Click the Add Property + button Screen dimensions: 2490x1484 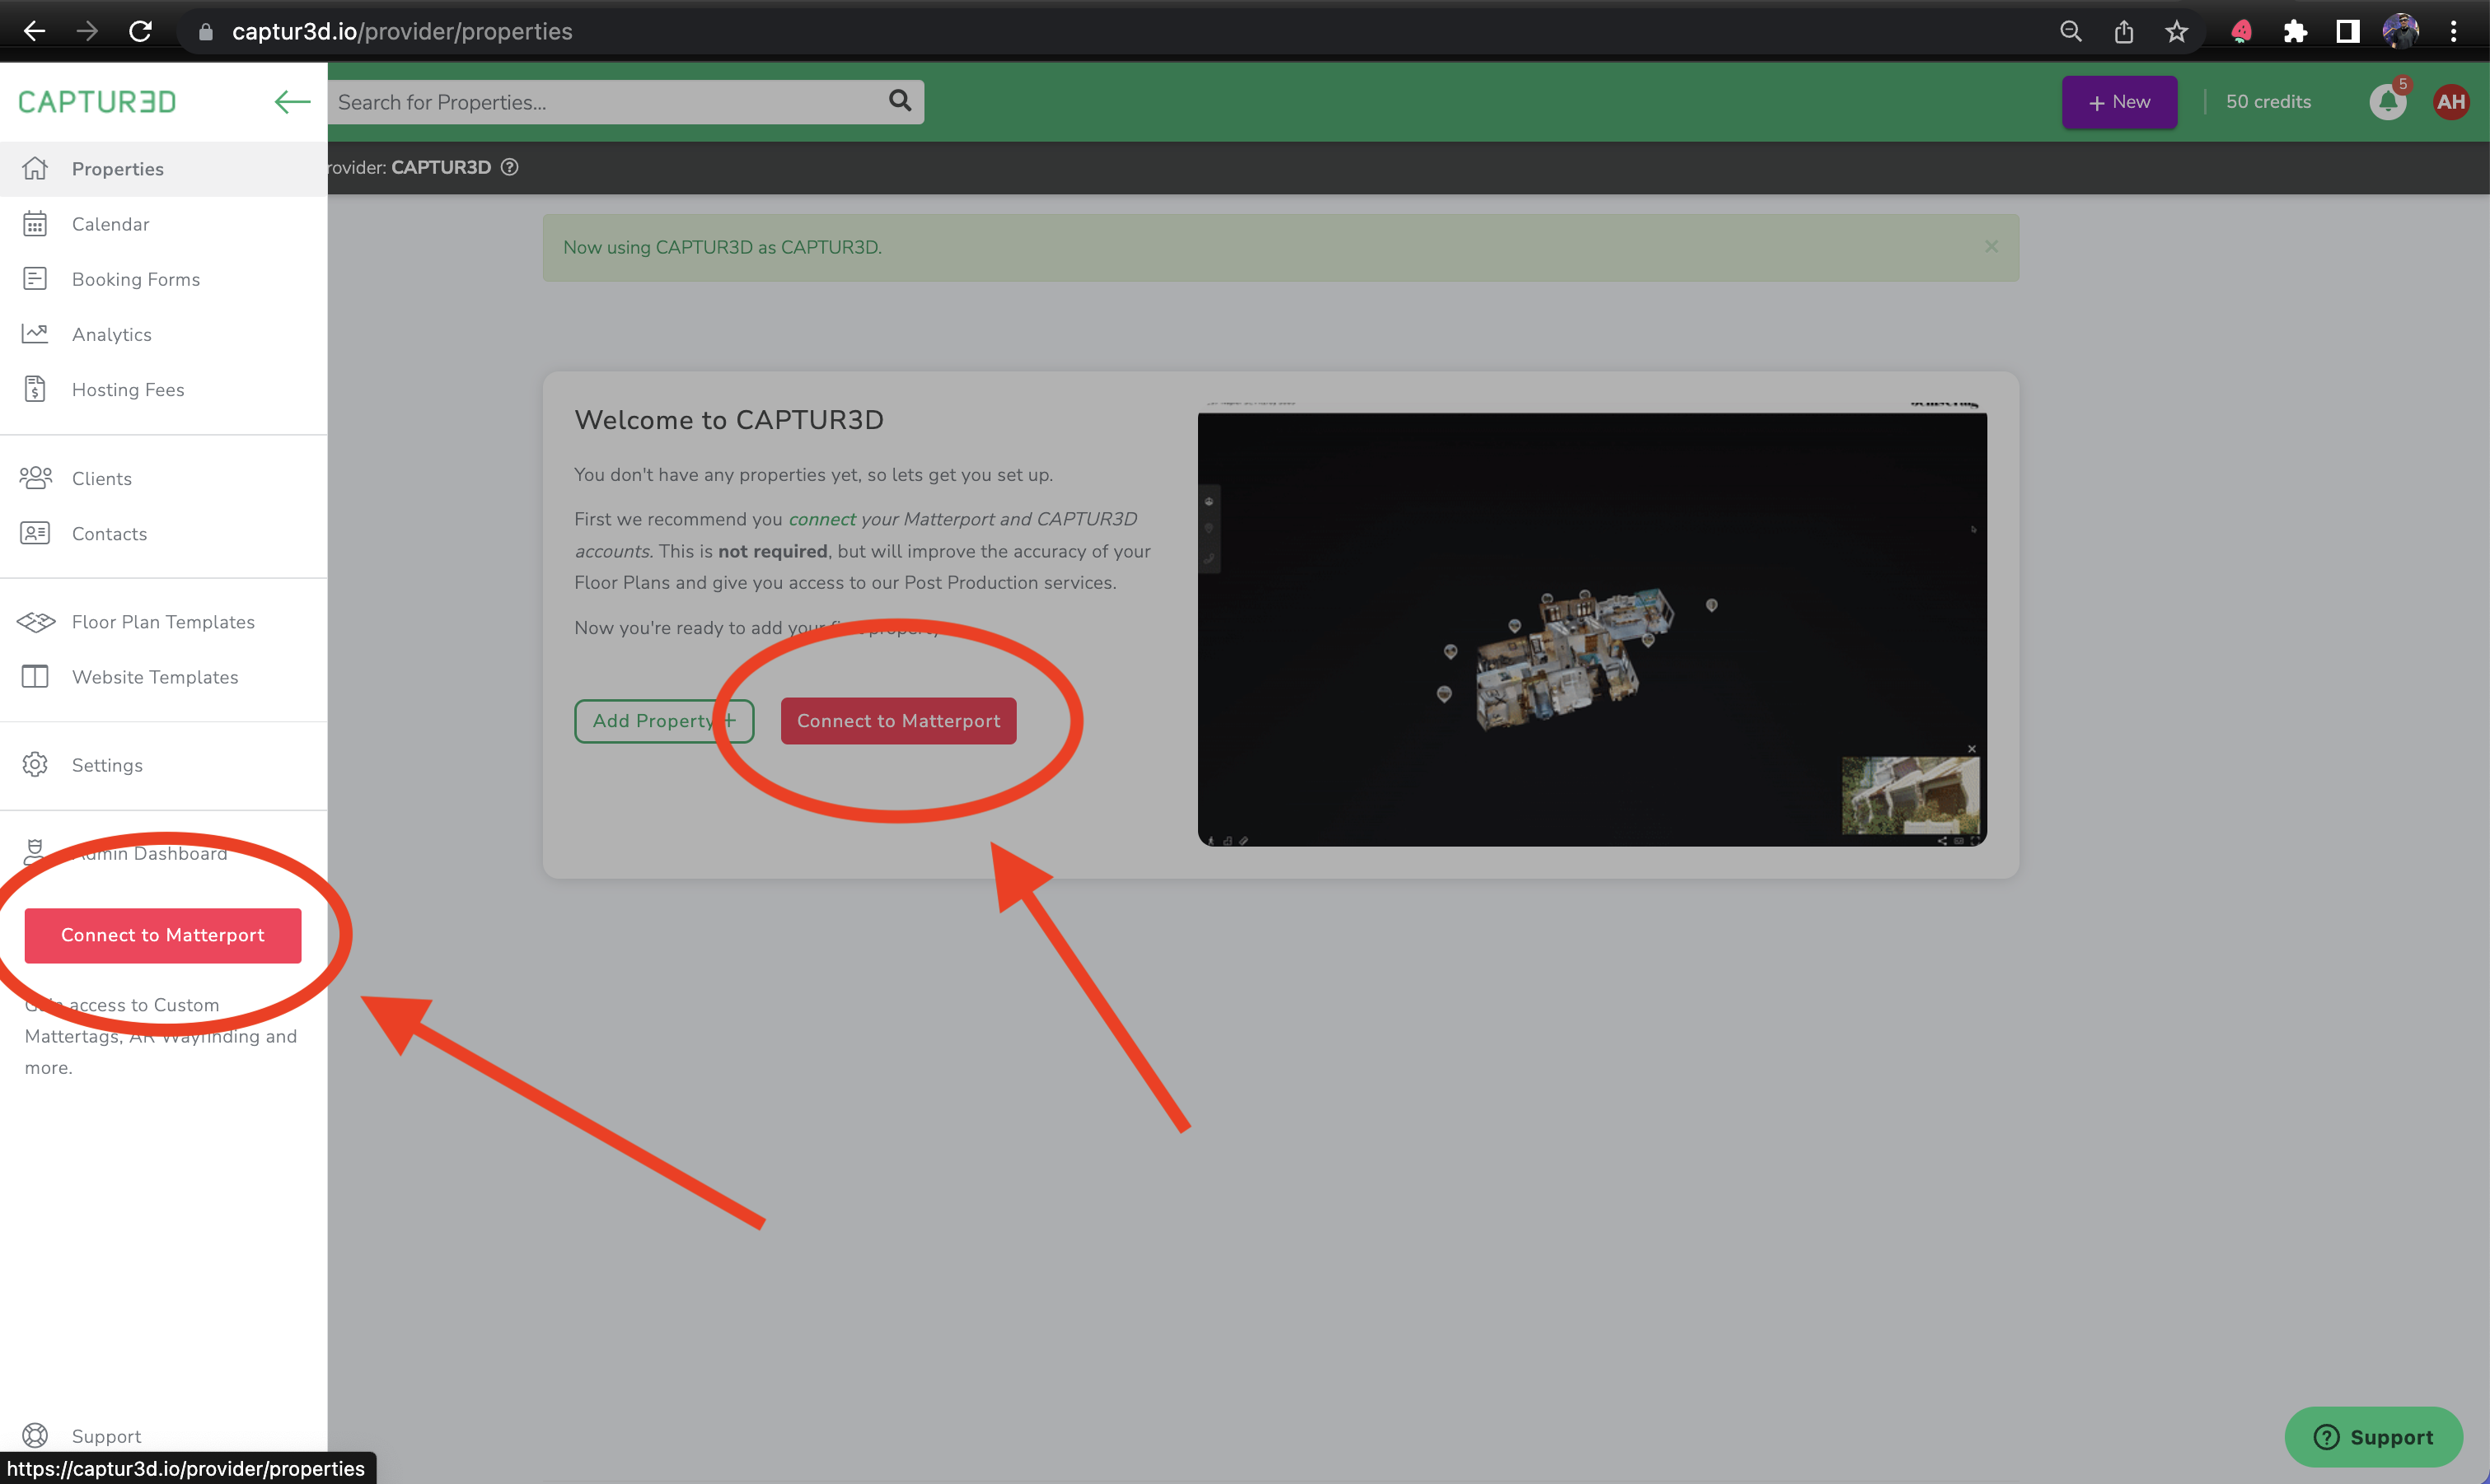[664, 721]
